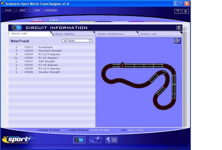This screenshot has width=222, height=150.
Task: Click the Circuit Information header icon
Action: [x=17, y=28]
